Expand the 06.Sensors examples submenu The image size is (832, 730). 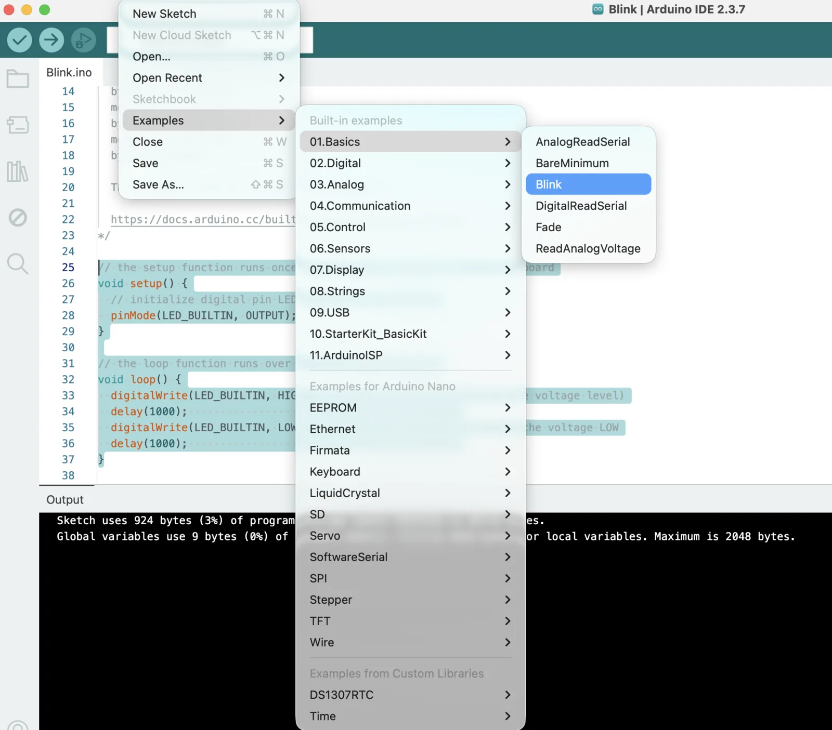tap(340, 248)
